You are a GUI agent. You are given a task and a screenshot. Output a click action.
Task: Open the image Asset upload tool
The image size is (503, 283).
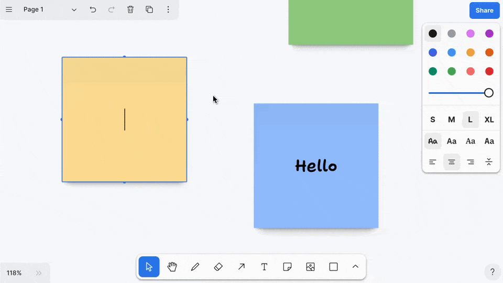click(x=311, y=267)
